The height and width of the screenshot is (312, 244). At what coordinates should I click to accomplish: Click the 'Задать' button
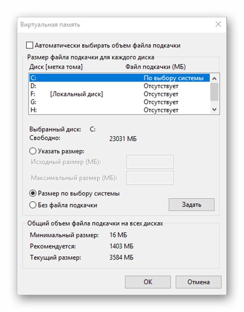pos(192,205)
